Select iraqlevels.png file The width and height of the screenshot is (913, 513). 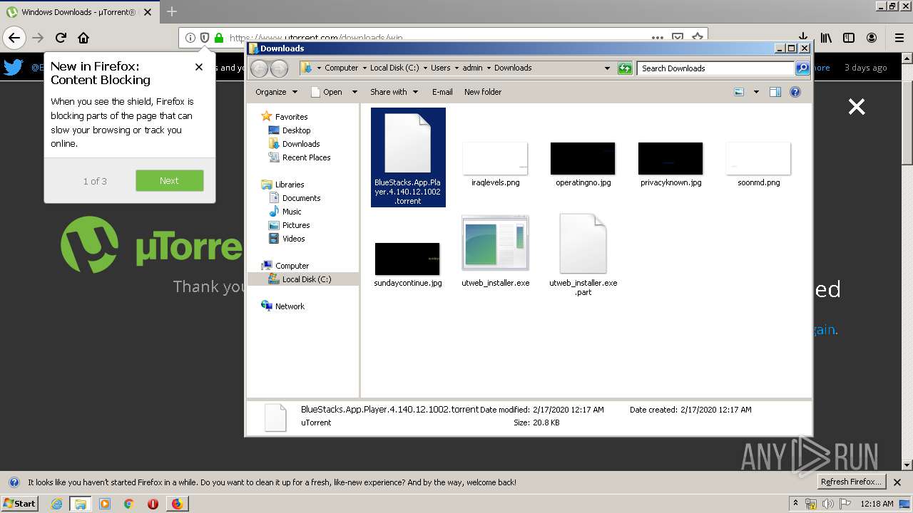point(495,165)
